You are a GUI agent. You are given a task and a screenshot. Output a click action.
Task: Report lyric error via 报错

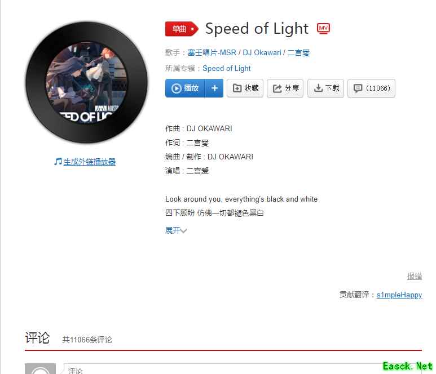coord(415,276)
